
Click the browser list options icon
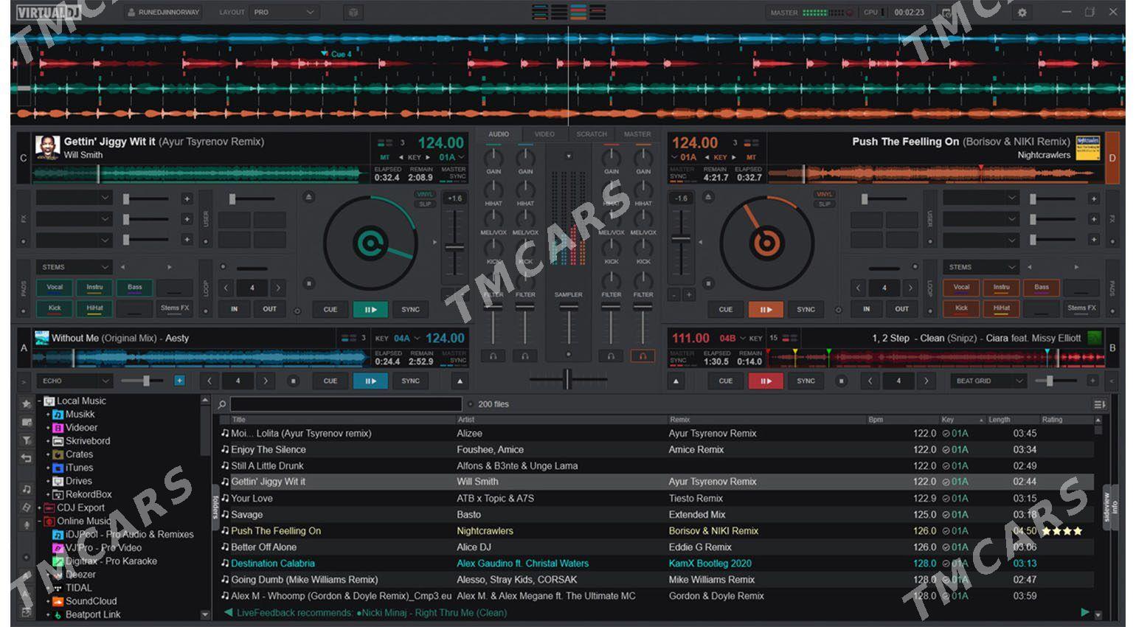click(1099, 404)
